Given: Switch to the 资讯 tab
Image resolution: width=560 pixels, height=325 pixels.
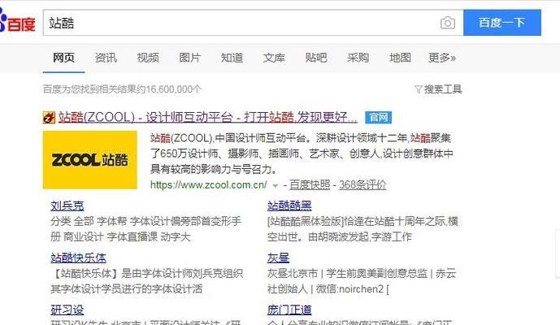Looking at the screenshot, I should point(106,58).
